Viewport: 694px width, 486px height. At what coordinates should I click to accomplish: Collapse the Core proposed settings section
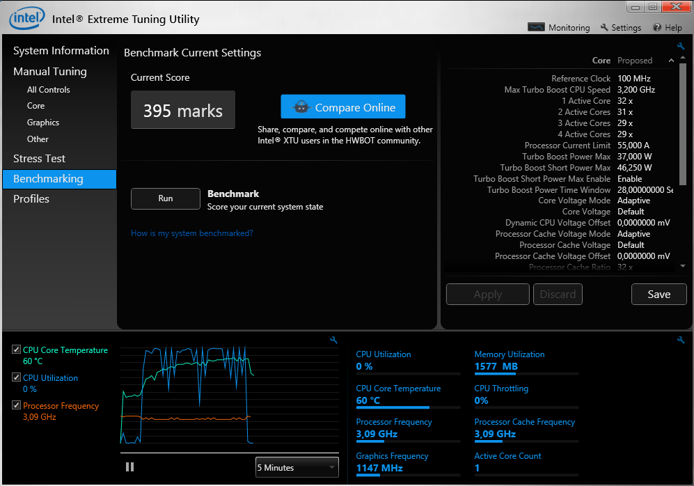(672, 60)
